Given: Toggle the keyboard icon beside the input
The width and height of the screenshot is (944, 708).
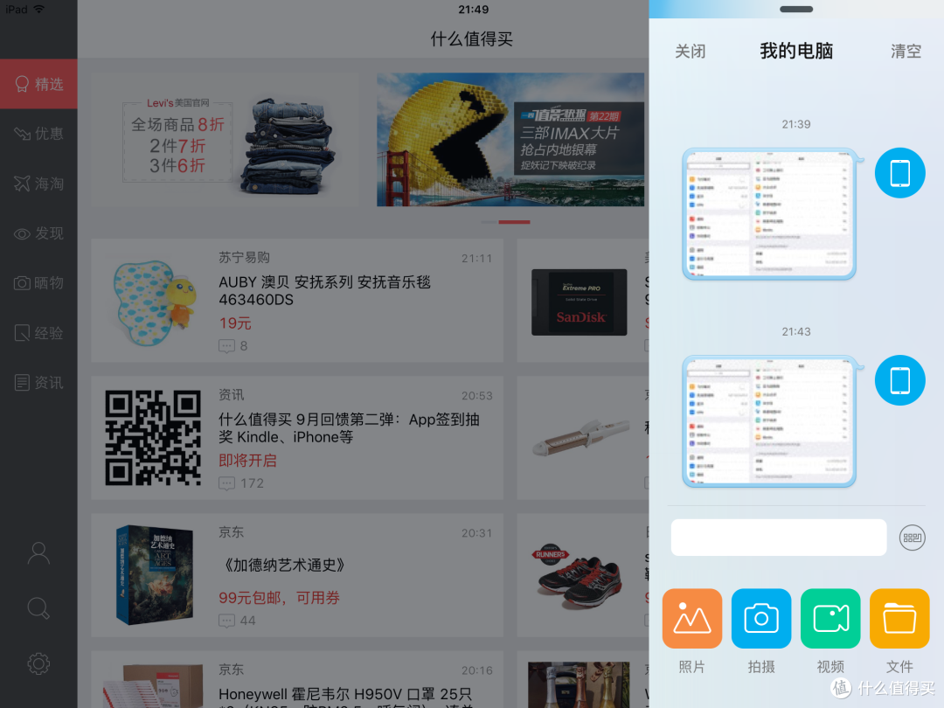Looking at the screenshot, I should (x=912, y=538).
